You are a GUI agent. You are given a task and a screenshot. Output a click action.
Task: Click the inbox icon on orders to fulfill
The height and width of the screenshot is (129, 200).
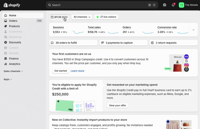tap(52, 43)
